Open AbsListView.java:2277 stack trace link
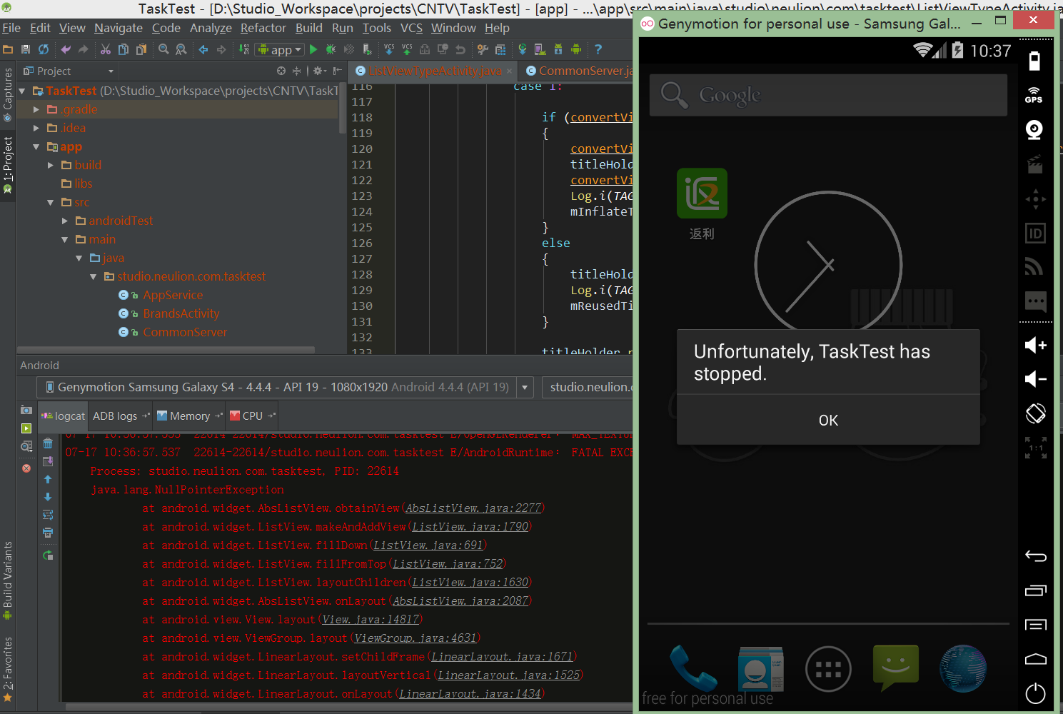The image size is (1063, 714). (473, 508)
